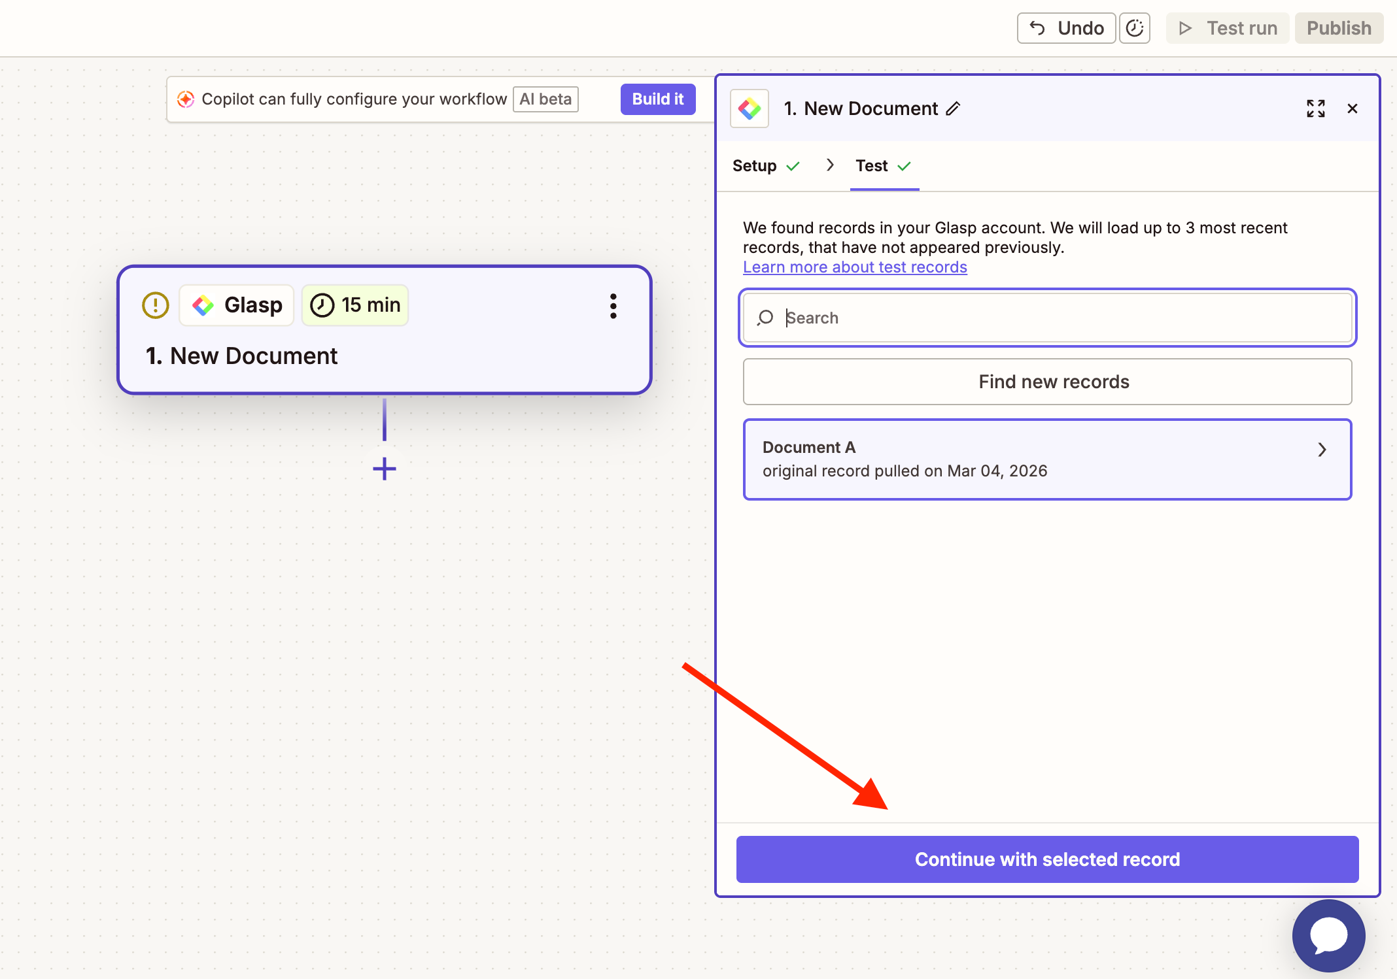Open the version history clock icon

coord(1134,28)
